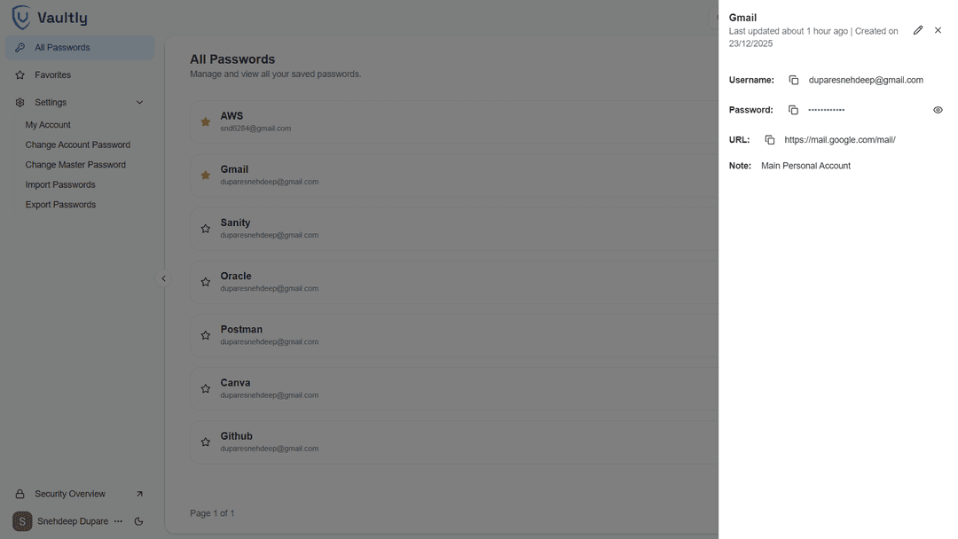Open user options three-dot menu

pyautogui.click(x=118, y=521)
